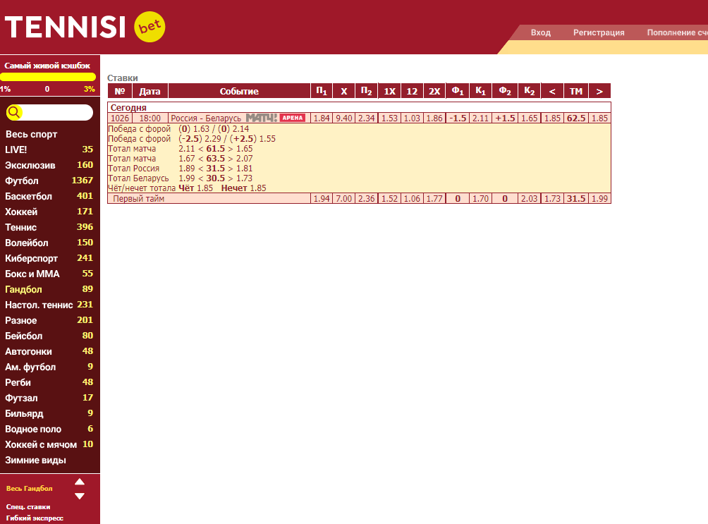Click Спец. ставки link
This screenshot has height=524, width=708.
pos(28,507)
